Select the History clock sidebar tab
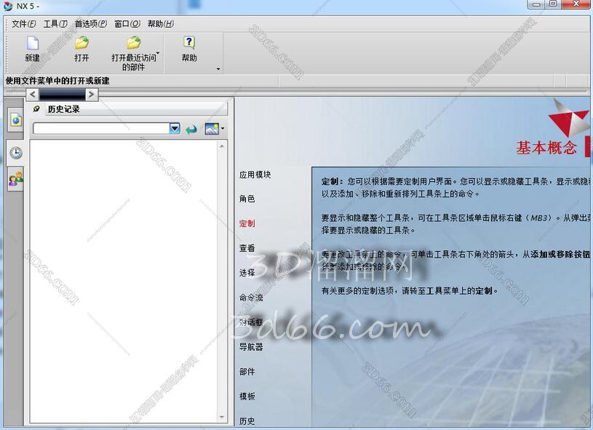 (x=15, y=154)
